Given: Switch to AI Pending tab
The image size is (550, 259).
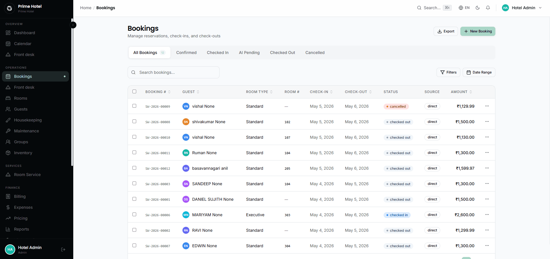Looking at the screenshot, I should point(249,53).
